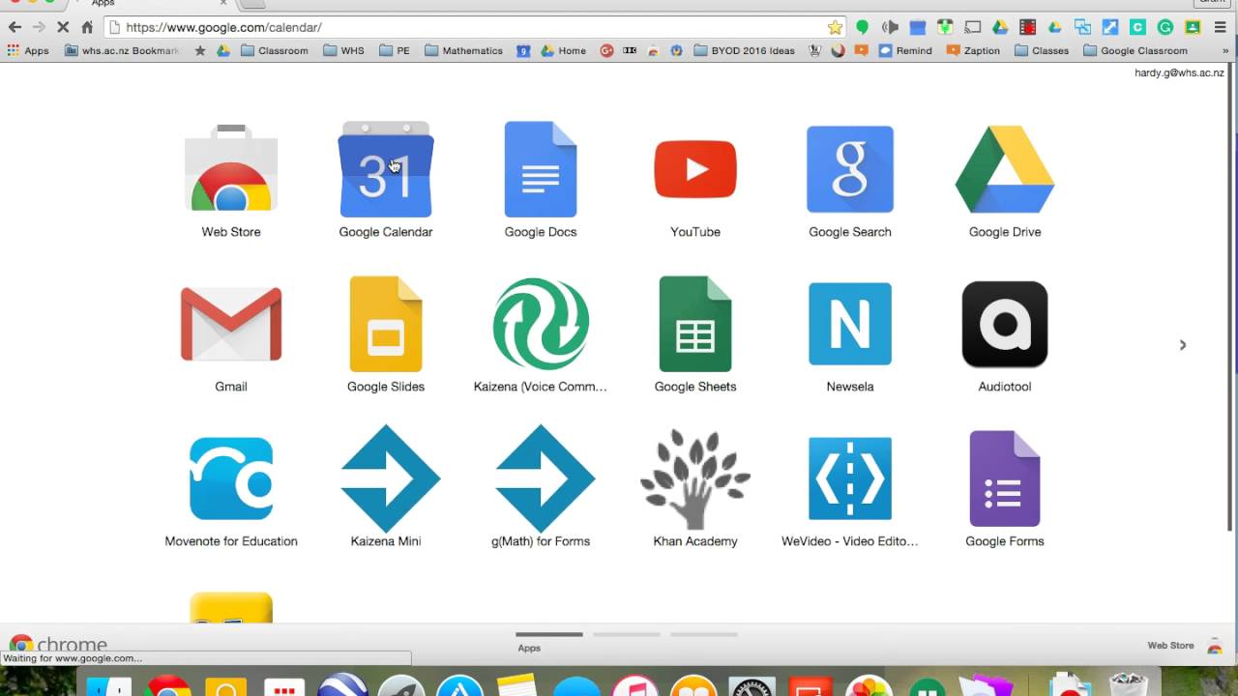
Task: Expand the Mathematics bookmarks folder
Action: pyautogui.click(x=463, y=50)
